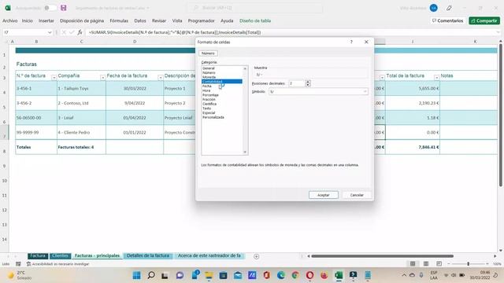Viewport: 504px width, 283px height.
Task: Select Personalizada in the category list
Action: coord(213,117)
